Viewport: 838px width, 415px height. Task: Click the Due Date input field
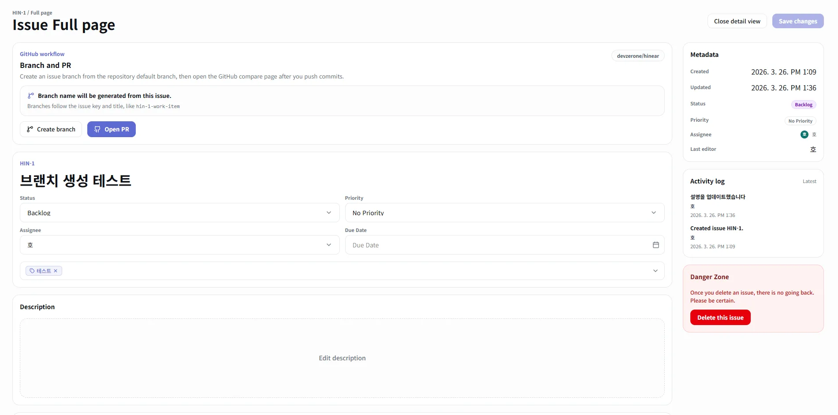tap(504, 245)
